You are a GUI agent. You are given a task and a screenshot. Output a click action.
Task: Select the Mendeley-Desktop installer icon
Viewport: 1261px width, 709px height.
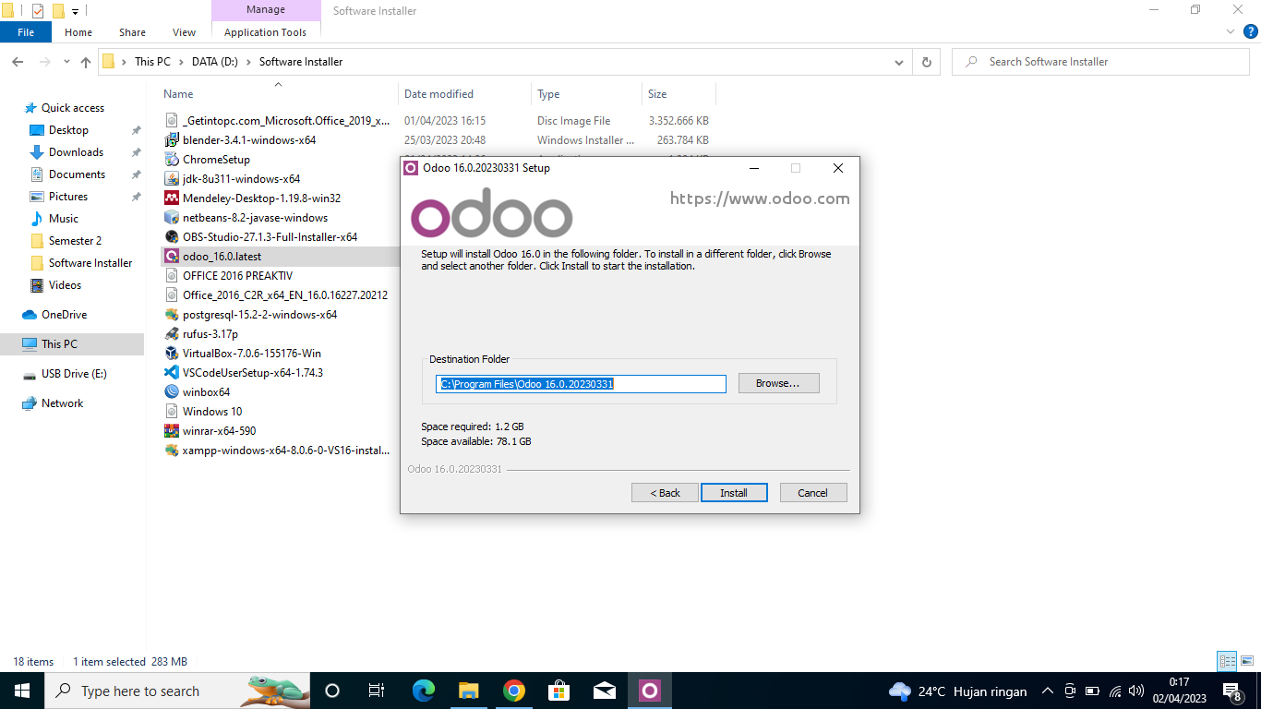coord(171,198)
